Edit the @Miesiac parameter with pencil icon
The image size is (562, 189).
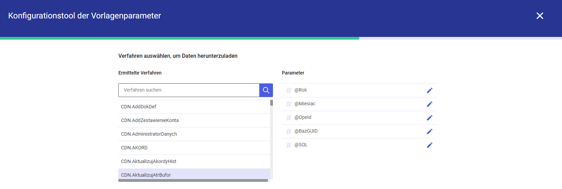430,104
